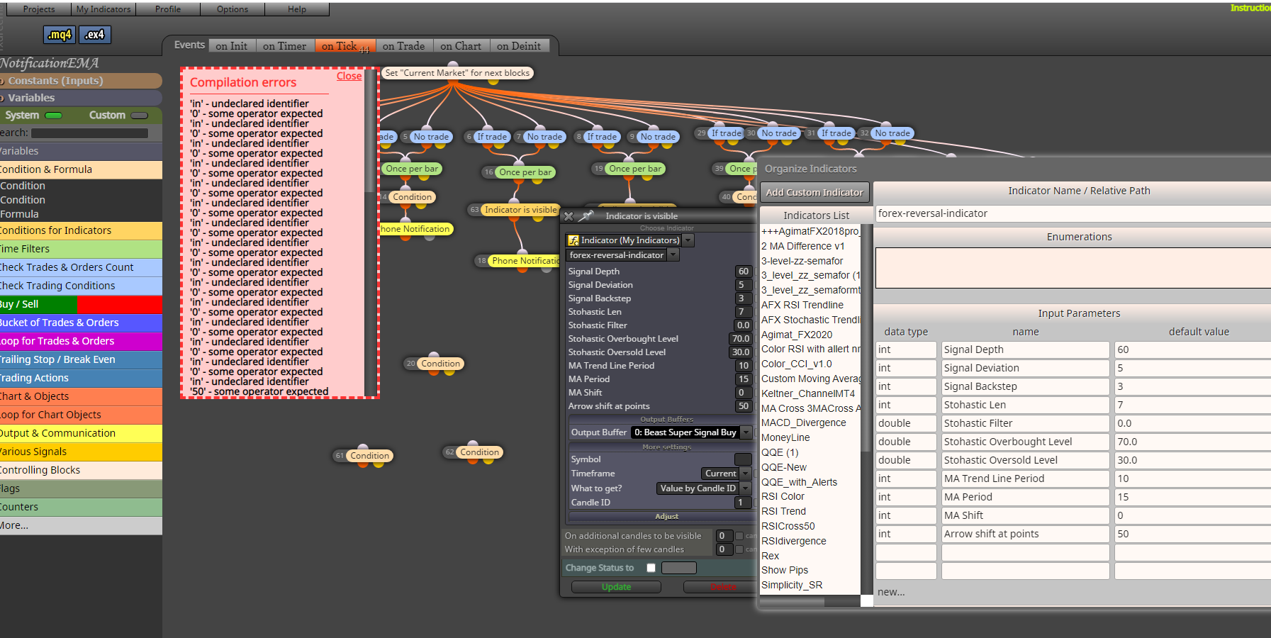Image resolution: width=1271 pixels, height=638 pixels.
Task: Open the Timeframe dropdown set to Current
Action: coord(745,474)
